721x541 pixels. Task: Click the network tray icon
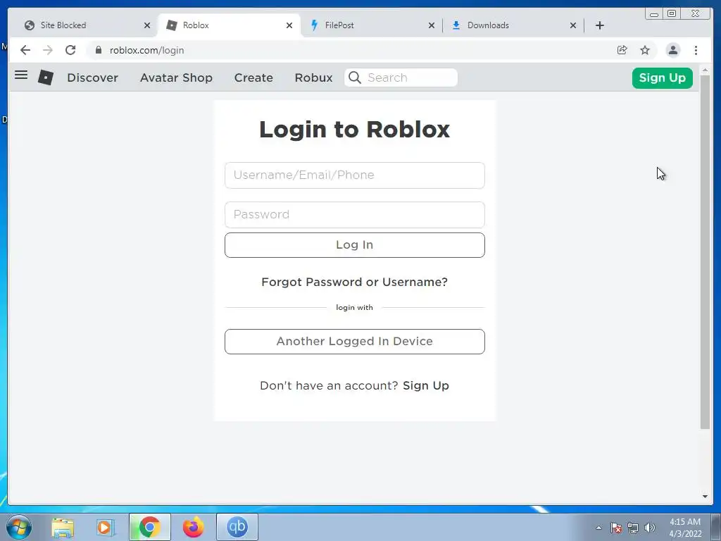[x=633, y=528]
